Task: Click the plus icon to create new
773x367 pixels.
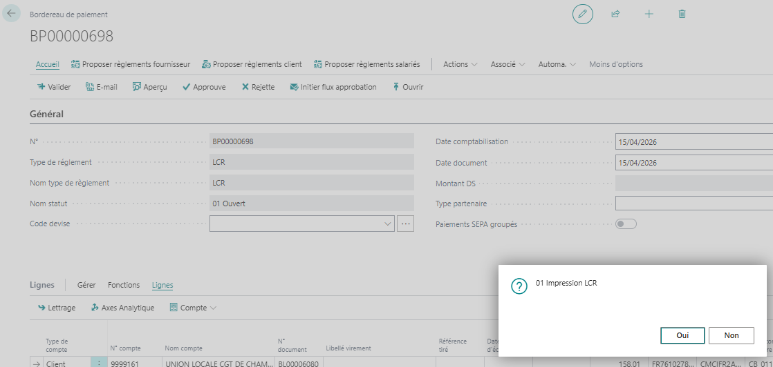Action: pyautogui.click(x=649, y=14)
